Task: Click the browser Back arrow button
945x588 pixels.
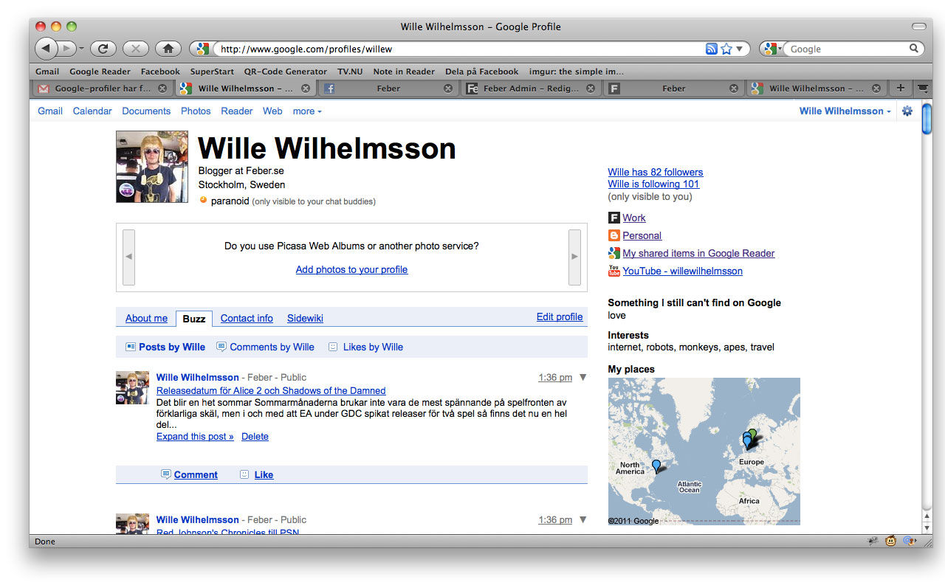Action: click(x=46, y=49)
